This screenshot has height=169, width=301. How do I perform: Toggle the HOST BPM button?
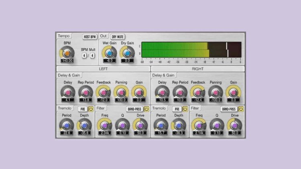[89, 37]
